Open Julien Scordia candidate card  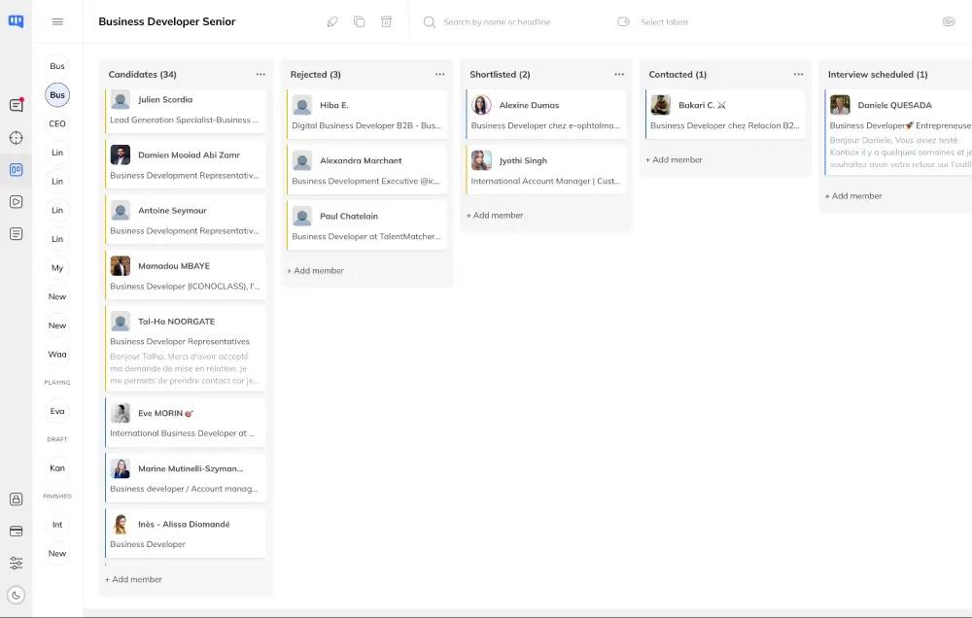pos(186,111)
